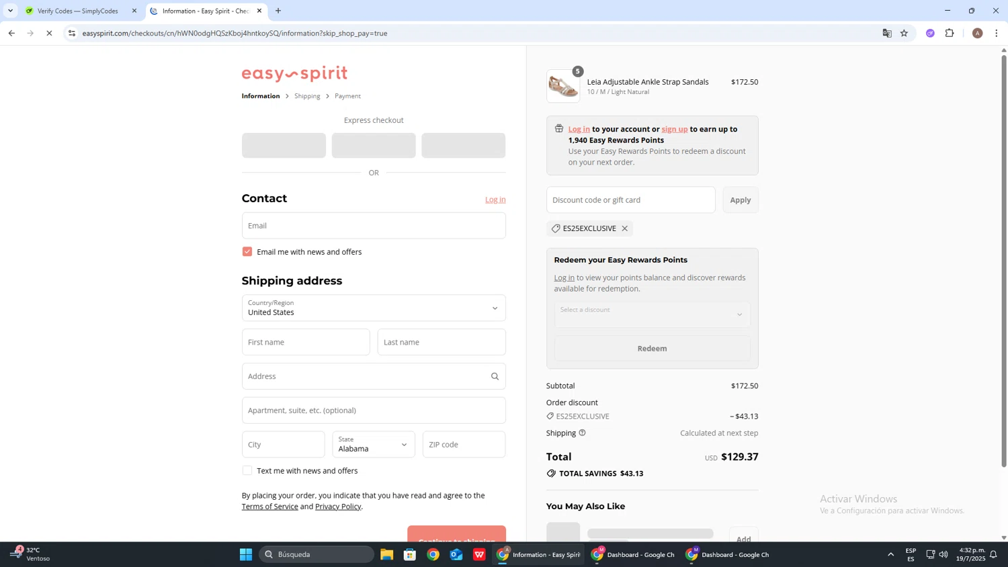The width and height of the screenshot is (1008, 567).
Task: Remove the ES25EXCLUSIVE discount code tag
Action: 624,228
